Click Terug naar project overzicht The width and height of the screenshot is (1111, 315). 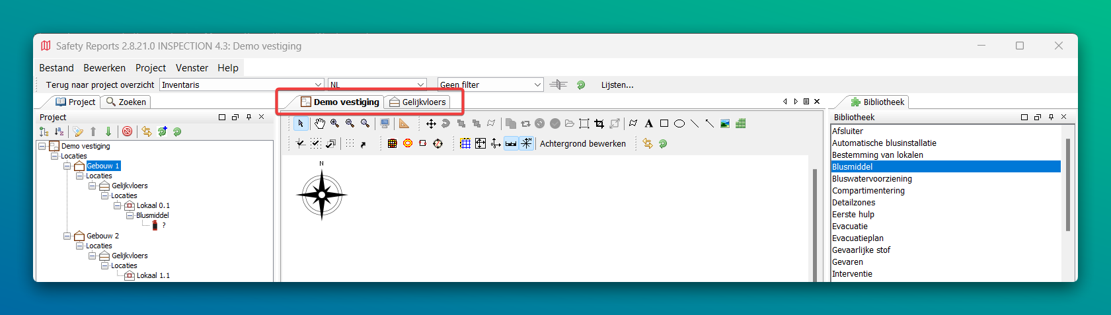coord(100,85)
